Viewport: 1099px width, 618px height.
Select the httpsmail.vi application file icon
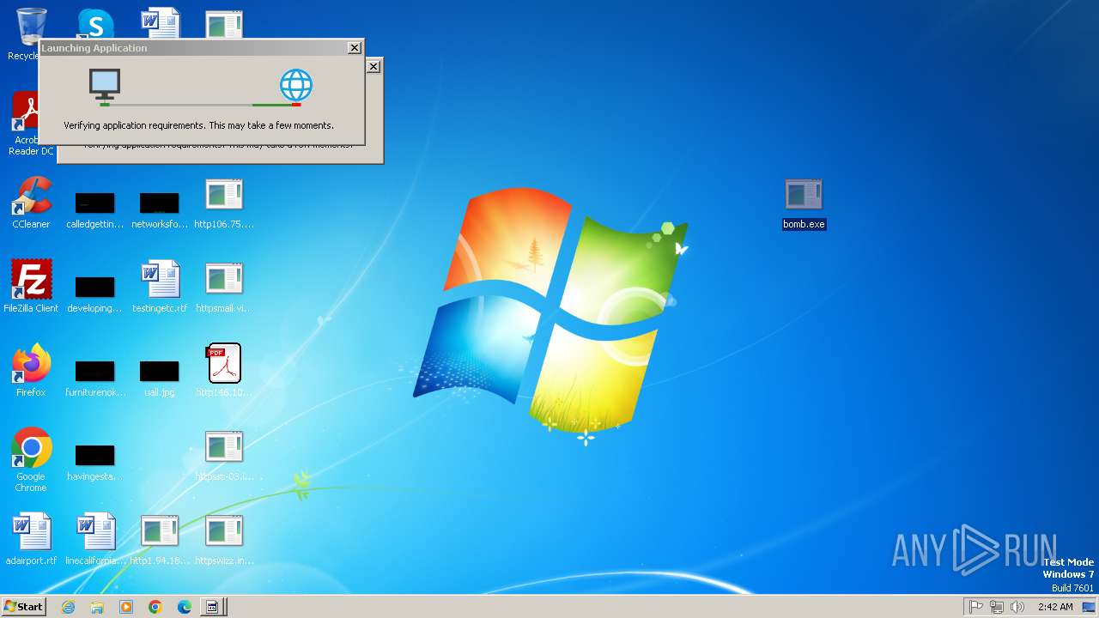click(224, 288)
